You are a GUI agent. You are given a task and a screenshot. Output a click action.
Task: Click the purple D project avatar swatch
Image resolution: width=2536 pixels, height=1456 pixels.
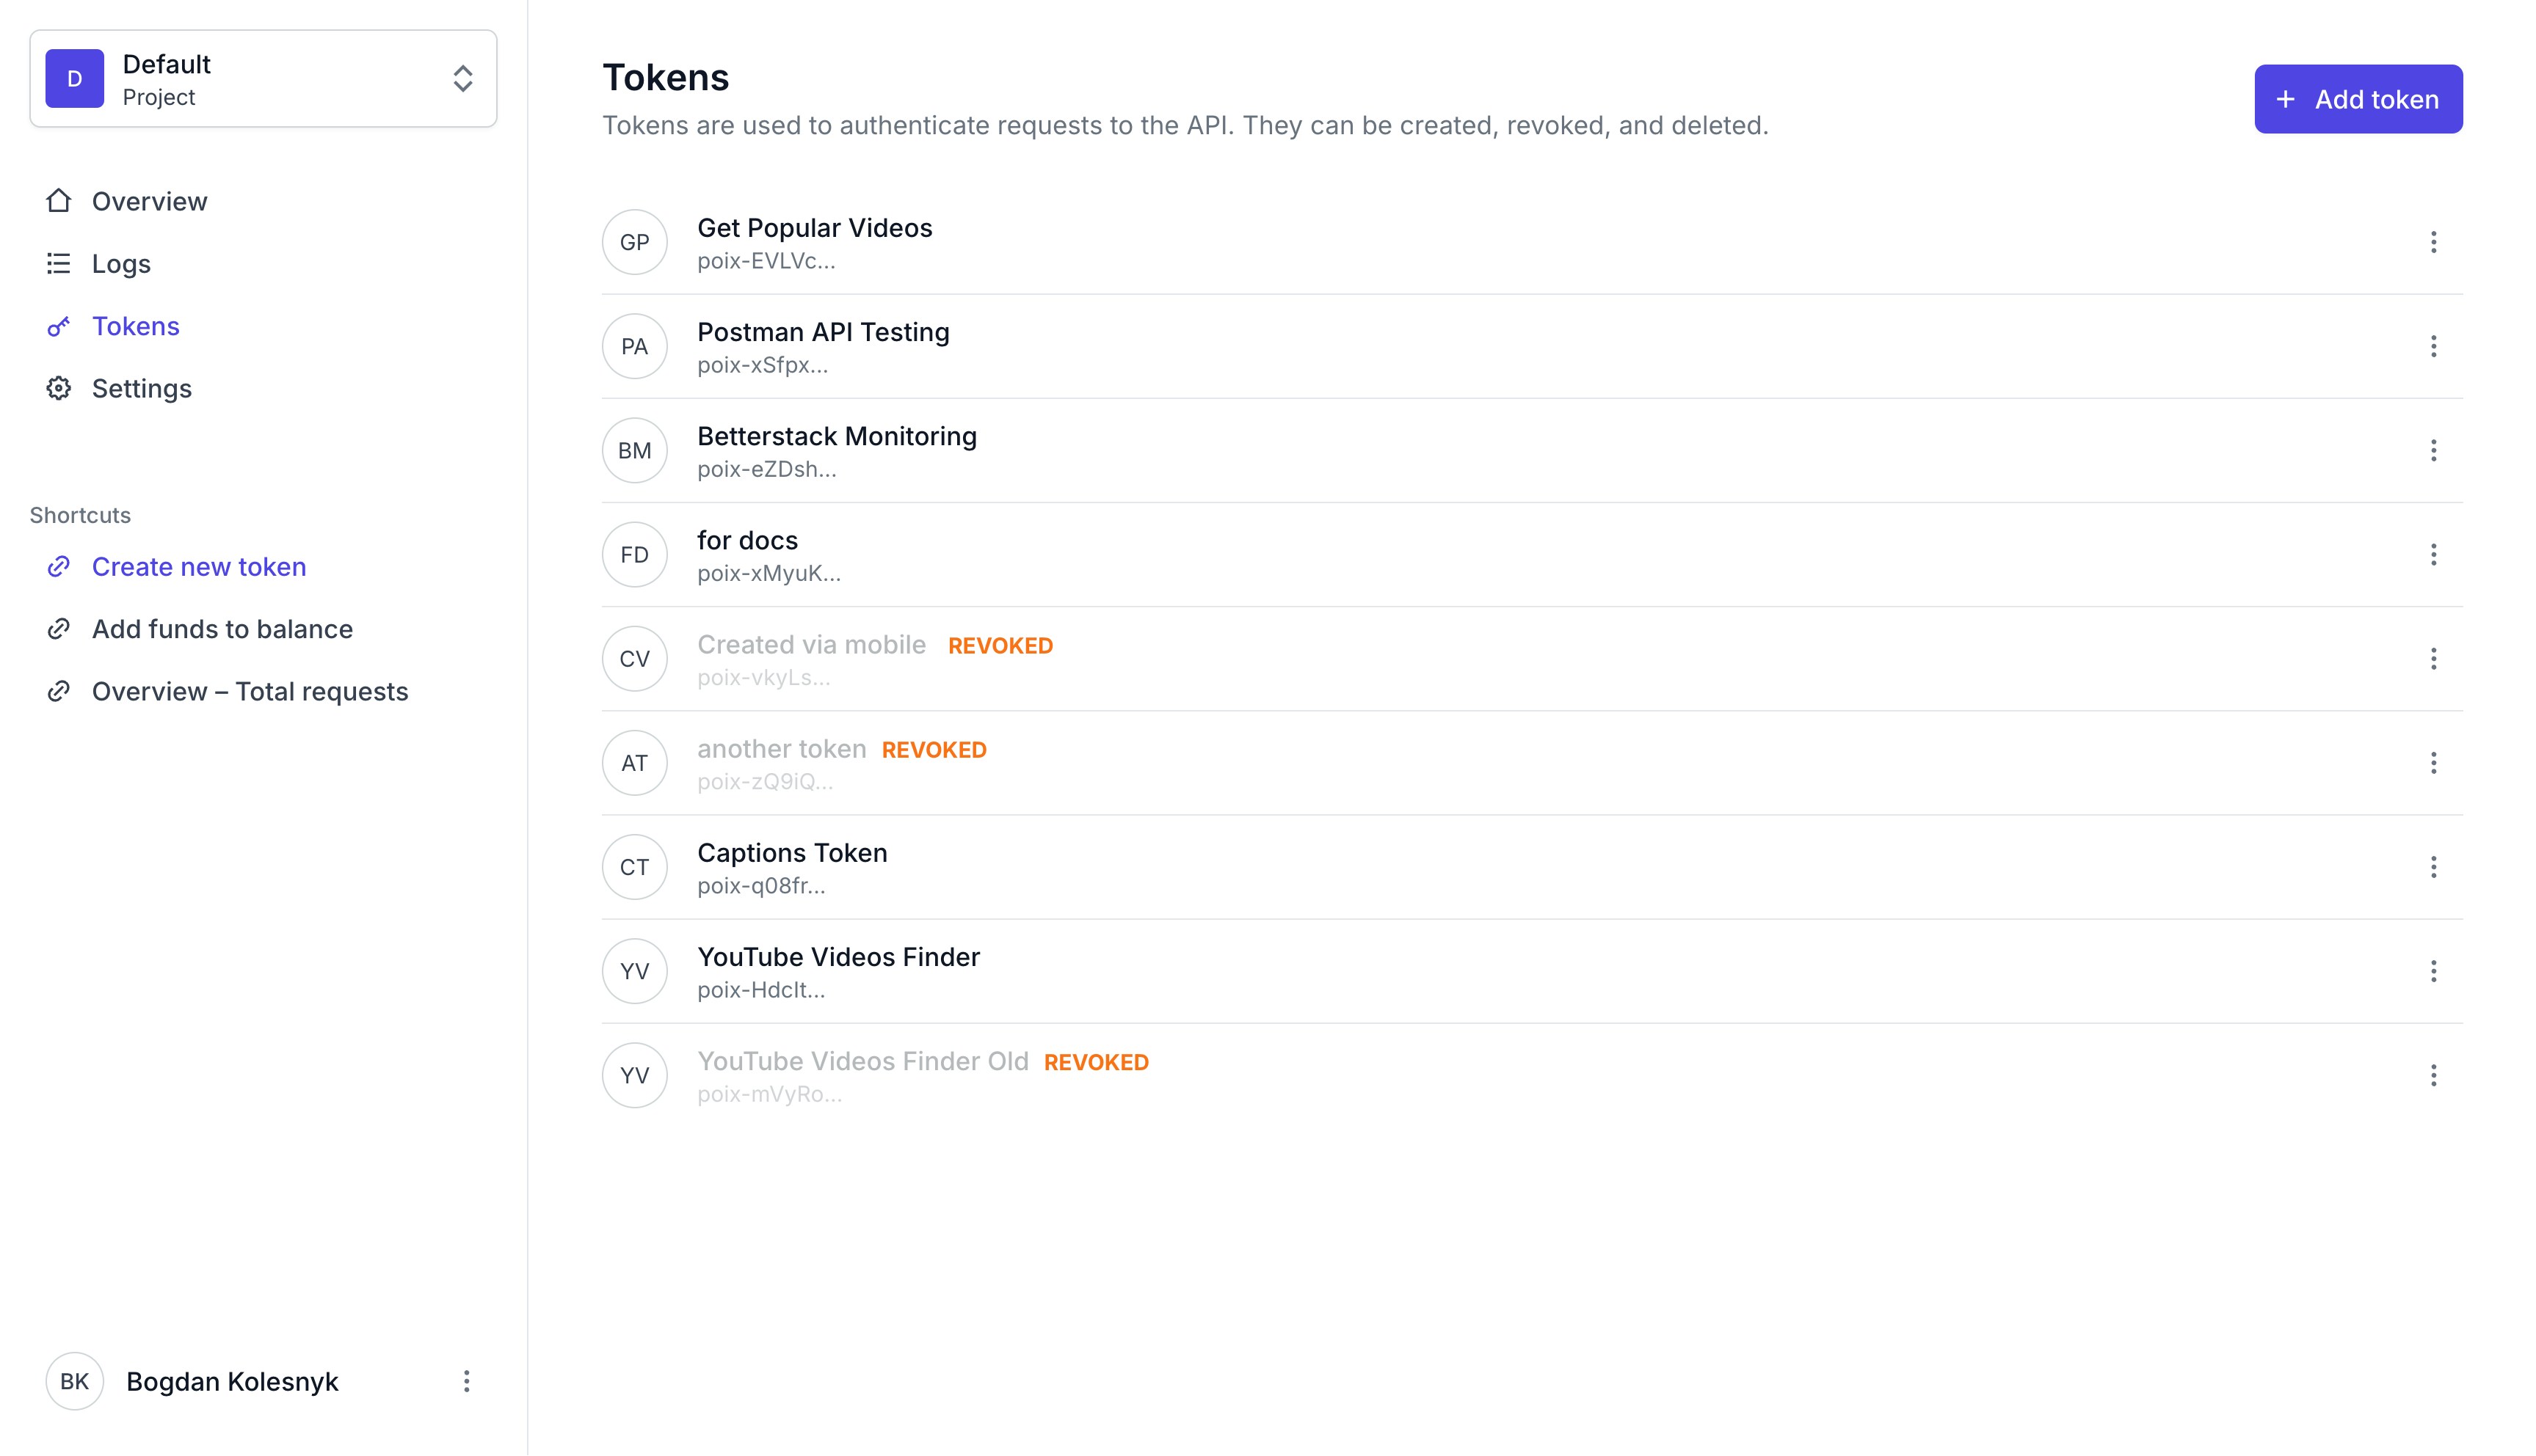(74, 78)
